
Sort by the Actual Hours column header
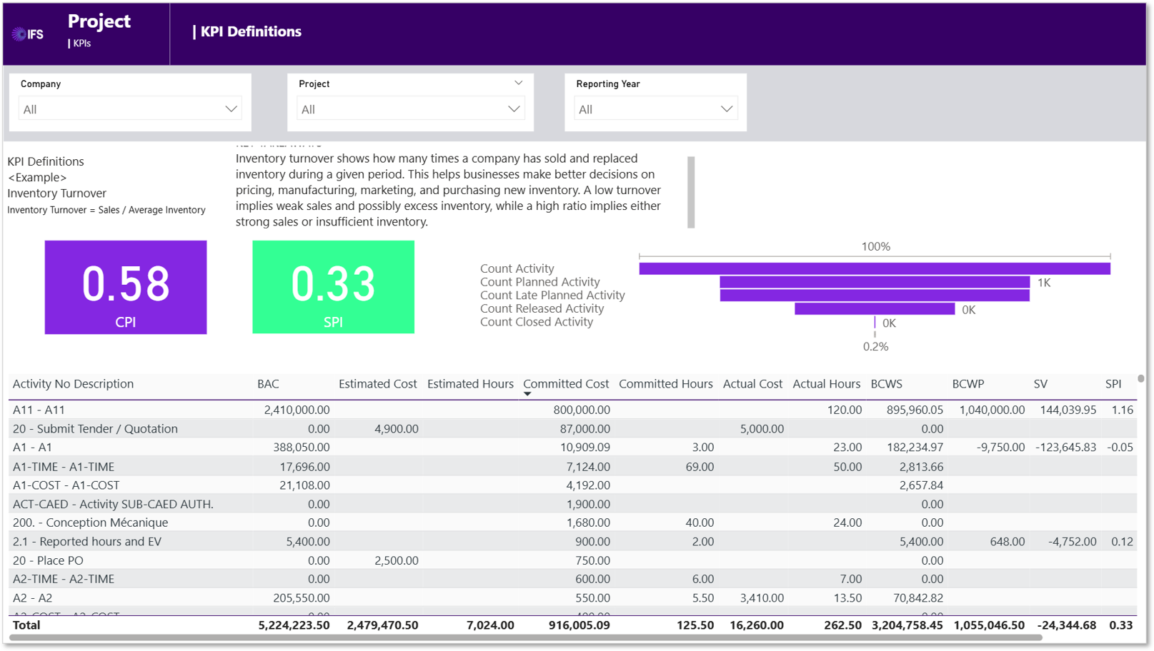[x=826, y=384]
